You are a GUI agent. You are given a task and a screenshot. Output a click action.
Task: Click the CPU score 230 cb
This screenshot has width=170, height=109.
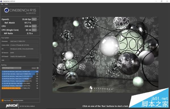tap(28, 26)
